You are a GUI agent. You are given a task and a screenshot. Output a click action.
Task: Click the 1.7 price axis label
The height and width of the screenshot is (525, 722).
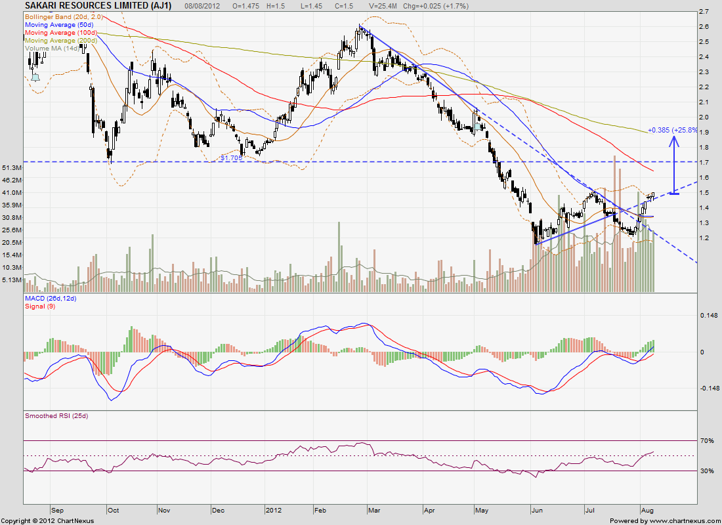703,163
